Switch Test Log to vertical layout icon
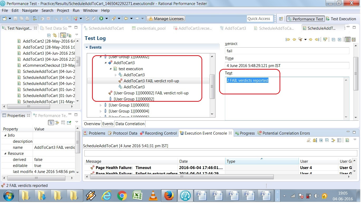361x204 pixels. (348, 39)
